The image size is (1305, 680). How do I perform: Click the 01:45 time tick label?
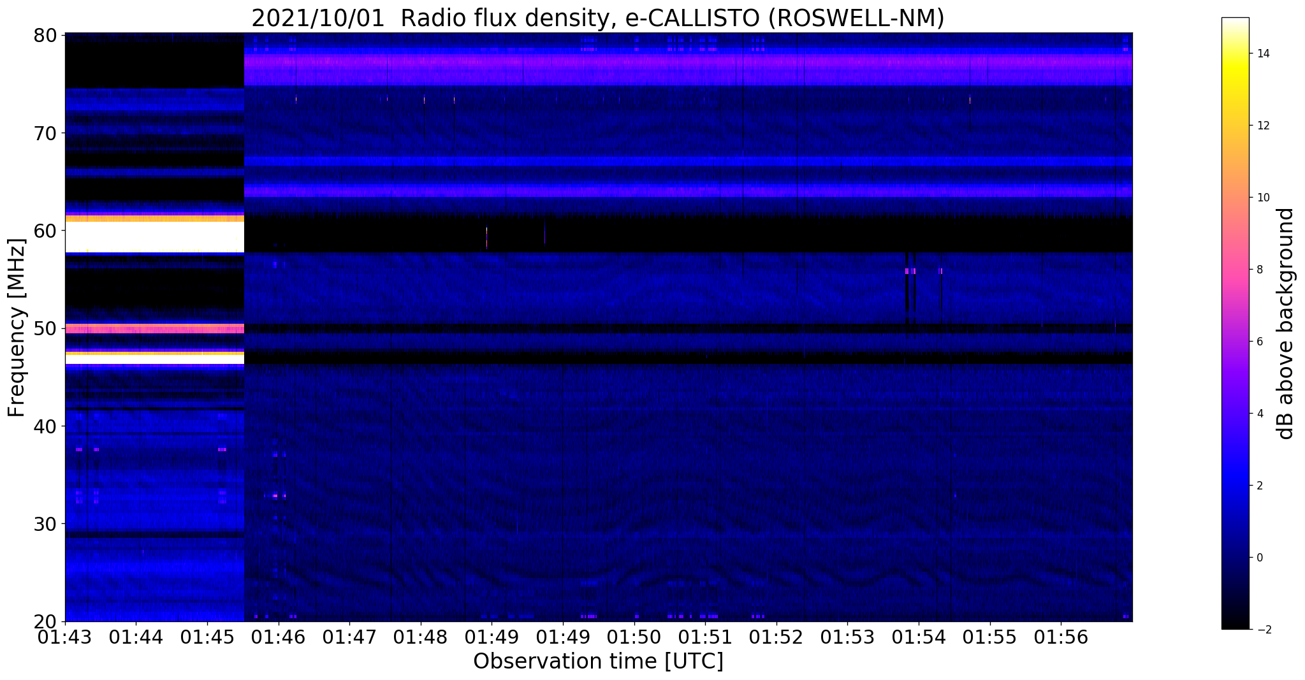[x=207, y=637]
